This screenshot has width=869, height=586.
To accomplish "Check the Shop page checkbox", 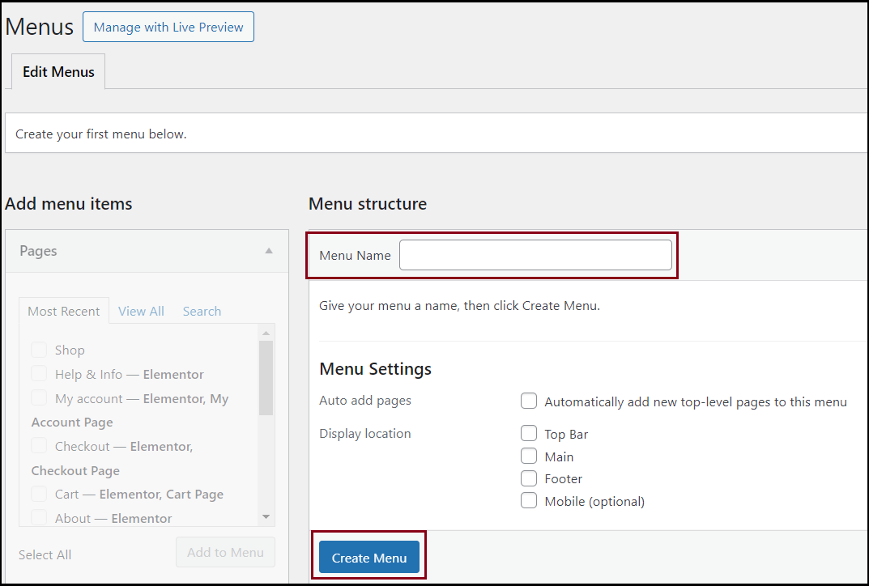I will (39, 350).
